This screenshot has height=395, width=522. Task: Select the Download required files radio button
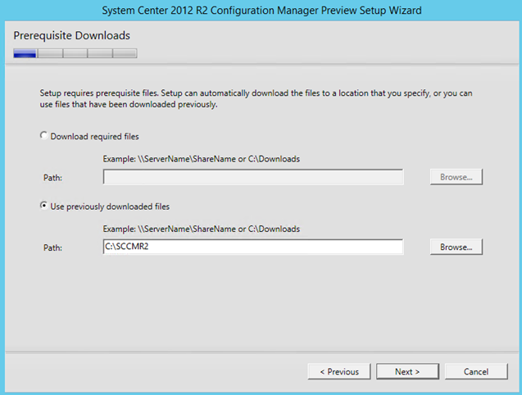(x=43, y=135)
